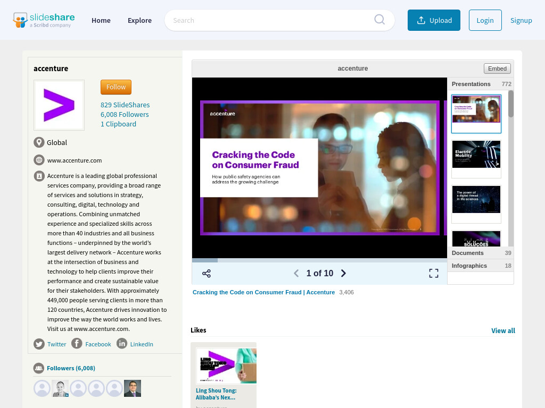This screenshot has width=545, height=408.
Task: Select the Soluções presentation thumbnail
Action: (x=476, y=239)
